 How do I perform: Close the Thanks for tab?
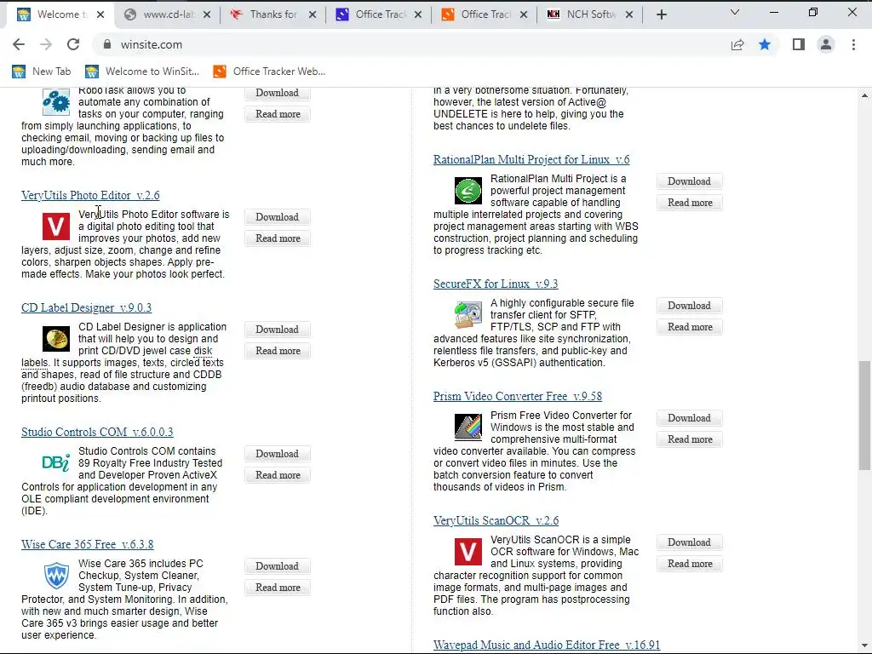pyautogui.click(x=313, y=15)
